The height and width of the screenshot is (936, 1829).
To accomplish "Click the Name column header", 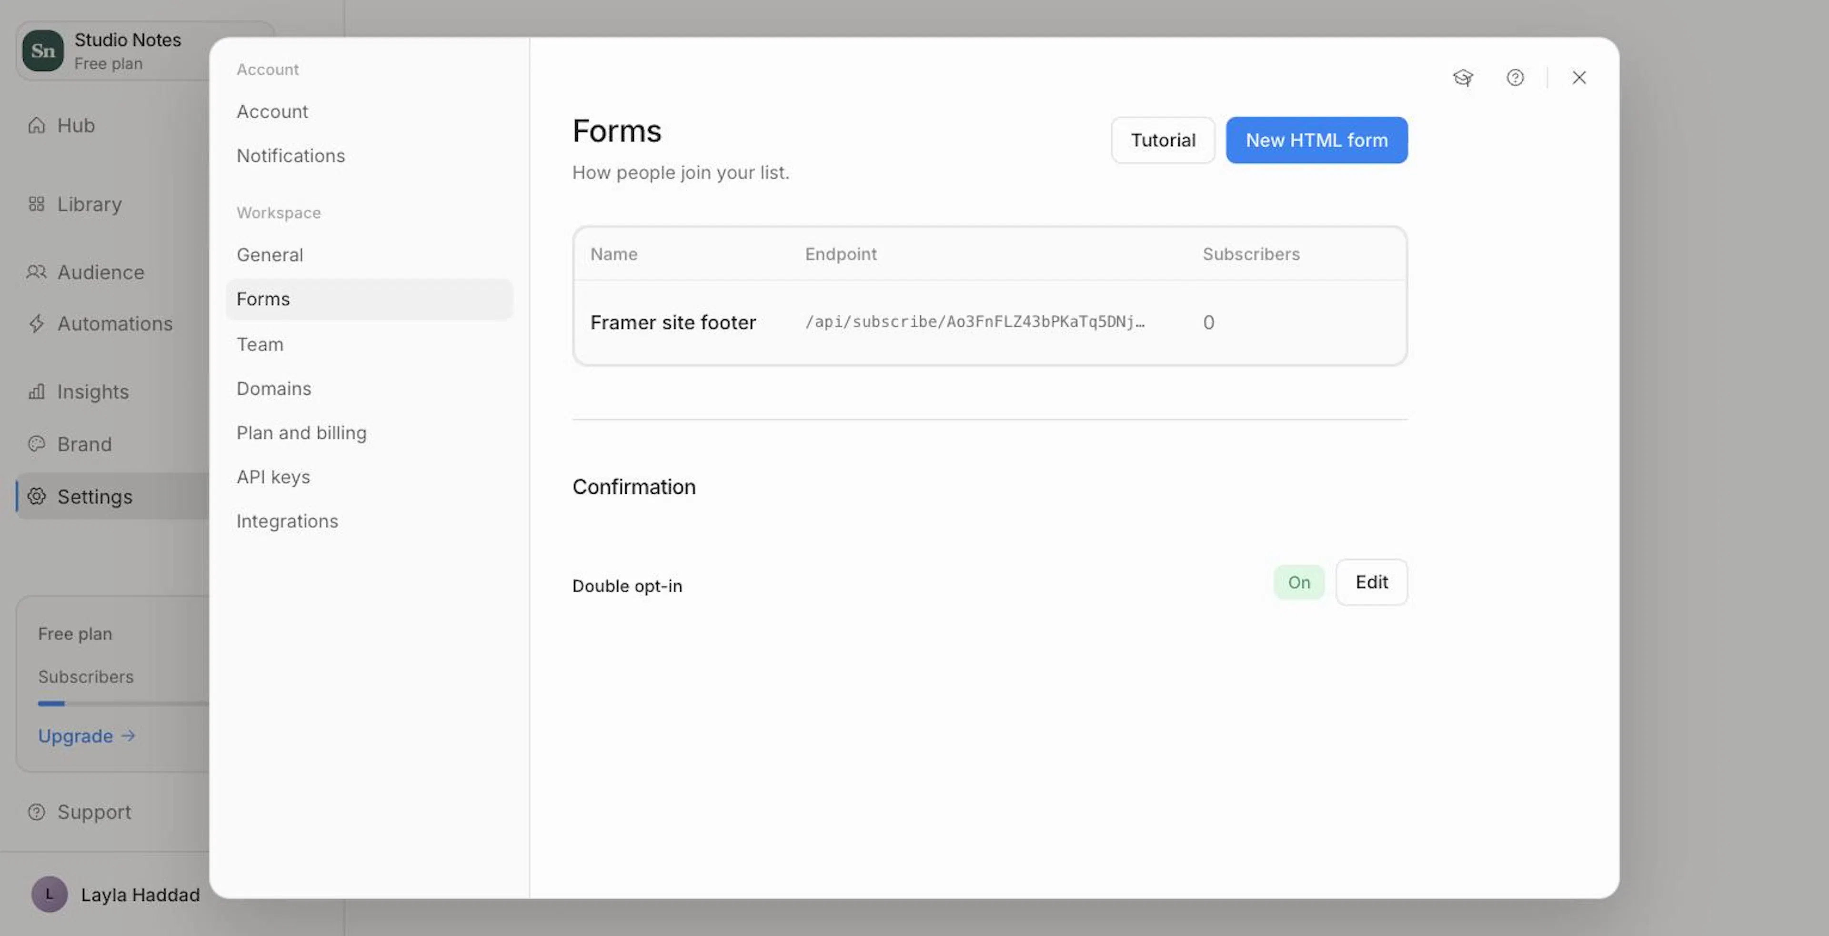I will [613, 254].
